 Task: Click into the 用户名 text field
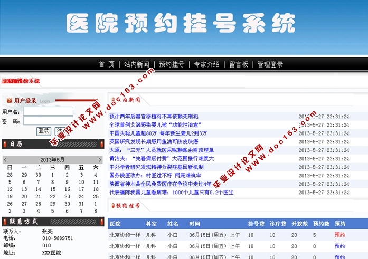click(x=48, y=111)
